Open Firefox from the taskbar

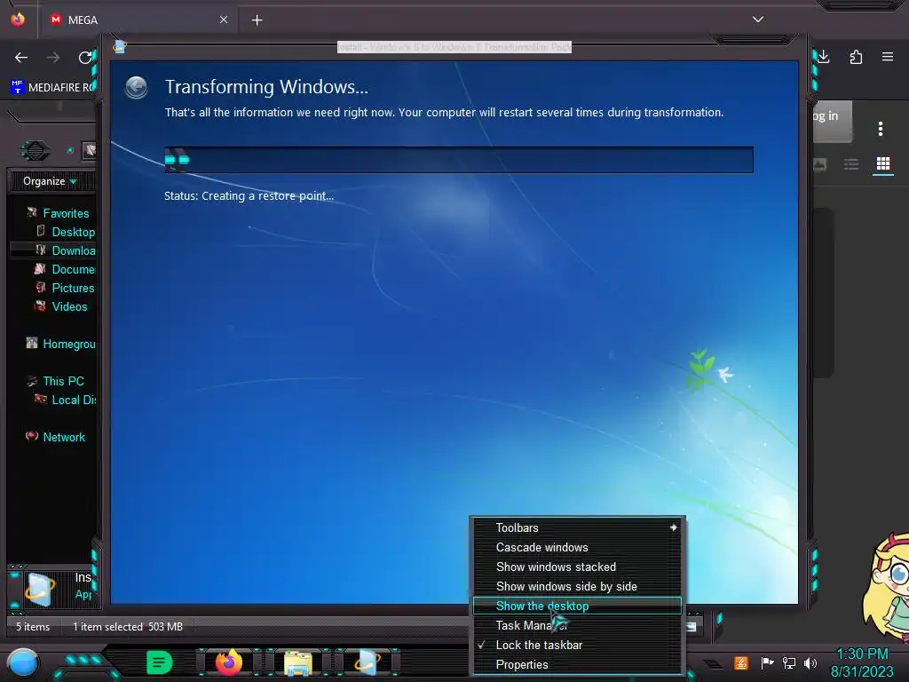click(x=228, y=662)
